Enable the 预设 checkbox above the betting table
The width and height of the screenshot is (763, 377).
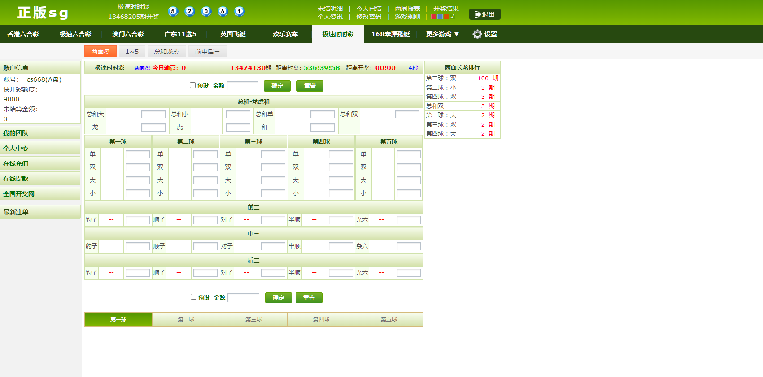tap(192, 85)
